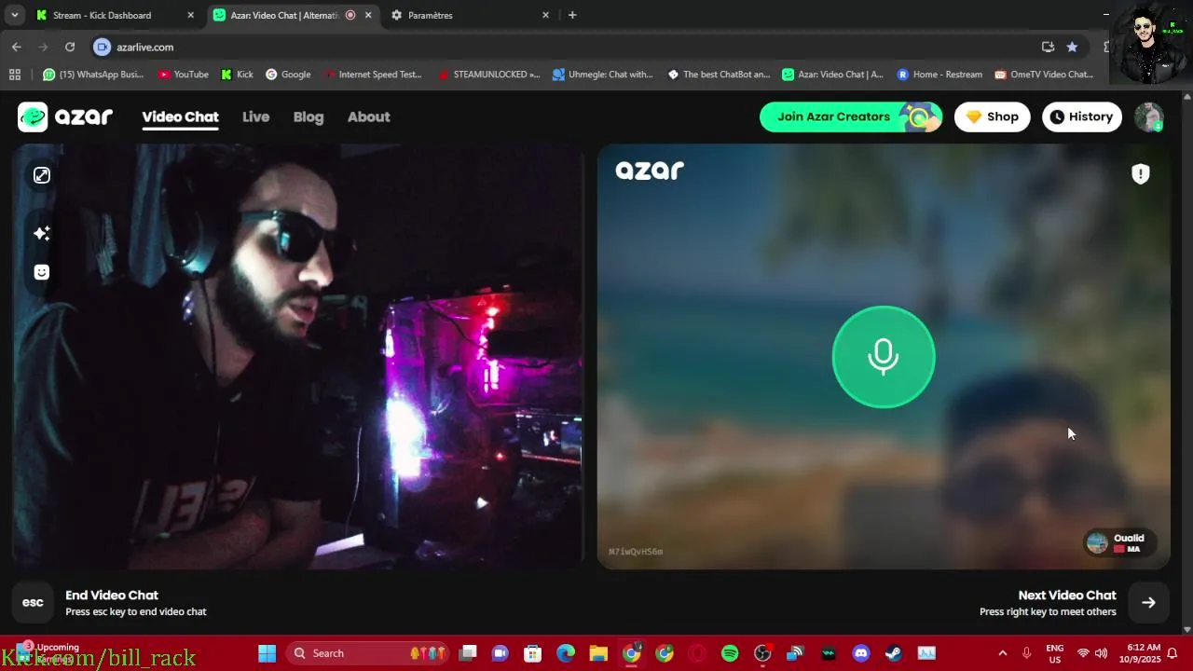This screenshot has width=1193, height=671.
Task: Click the azarlive.com address bar
Action: click(559, 47)
